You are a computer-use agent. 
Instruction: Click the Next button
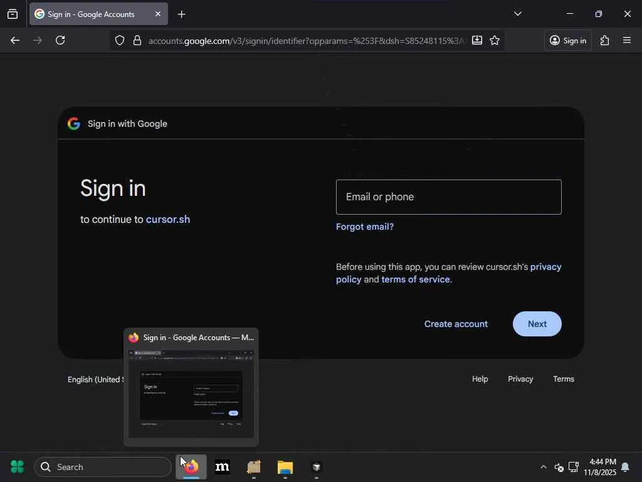tap(537, 324)
